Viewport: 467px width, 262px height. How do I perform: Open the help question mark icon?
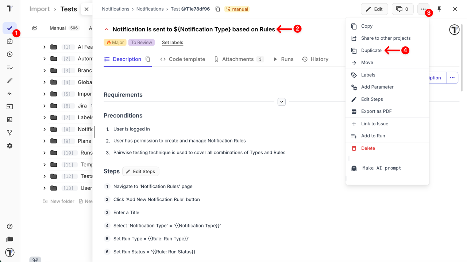coord(10,226)
